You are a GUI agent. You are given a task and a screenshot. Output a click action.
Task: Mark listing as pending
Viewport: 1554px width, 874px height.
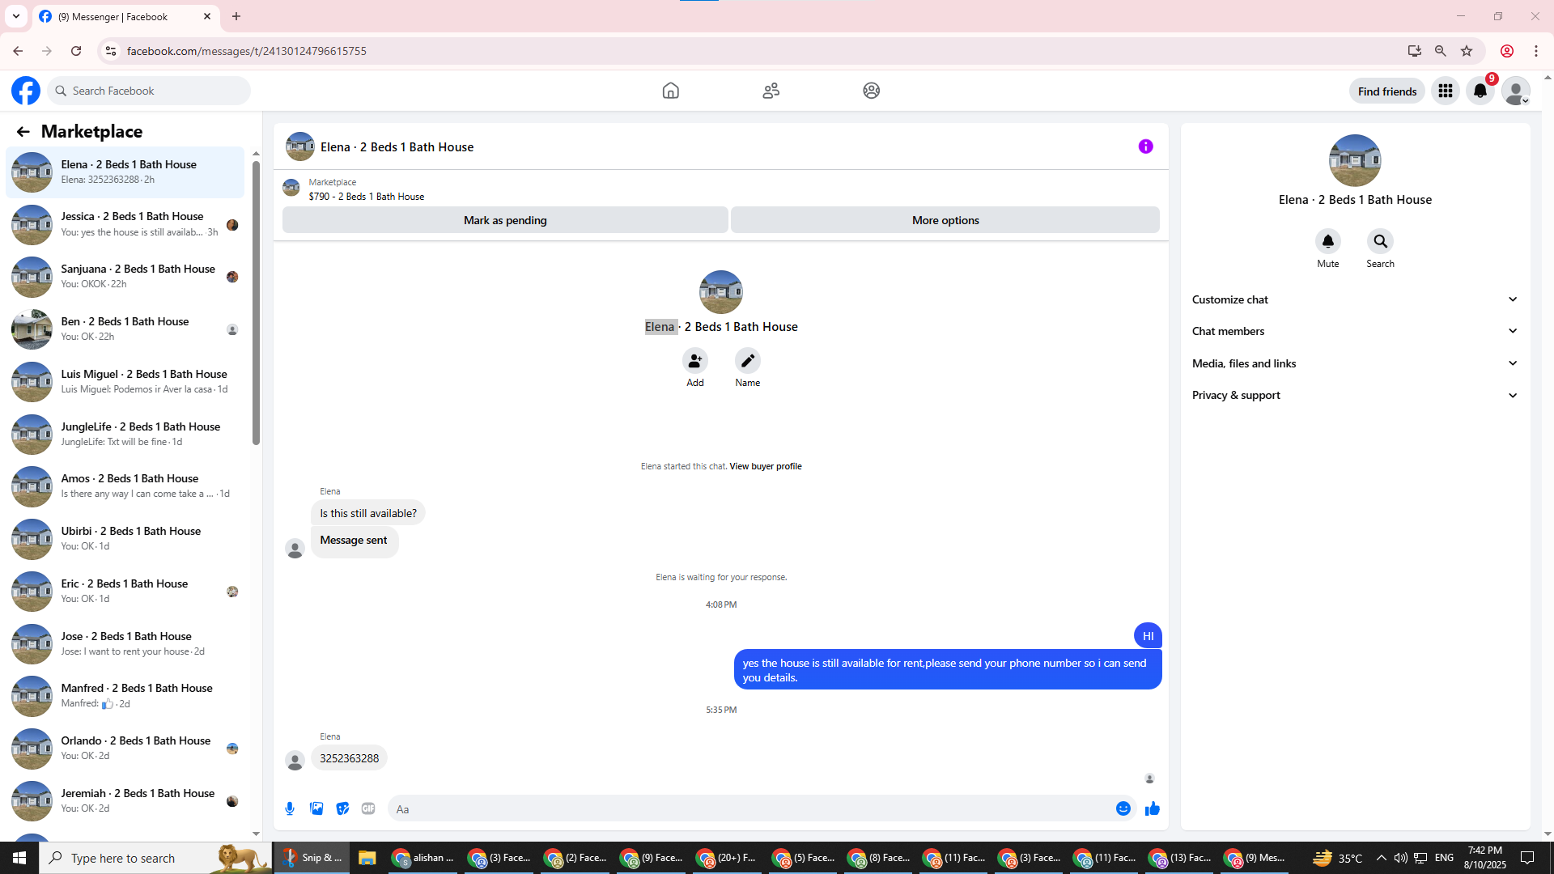tap(505, 220)
